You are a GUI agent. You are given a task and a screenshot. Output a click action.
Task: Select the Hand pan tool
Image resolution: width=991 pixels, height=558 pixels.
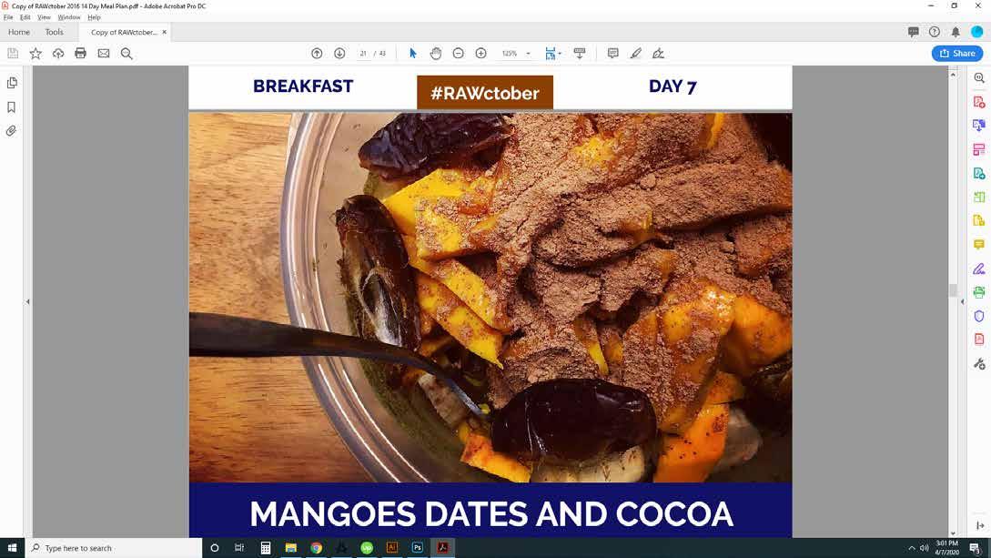coord(436,54)
